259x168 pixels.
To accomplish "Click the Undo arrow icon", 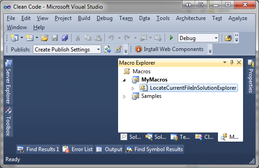I will tap(111, 38).
